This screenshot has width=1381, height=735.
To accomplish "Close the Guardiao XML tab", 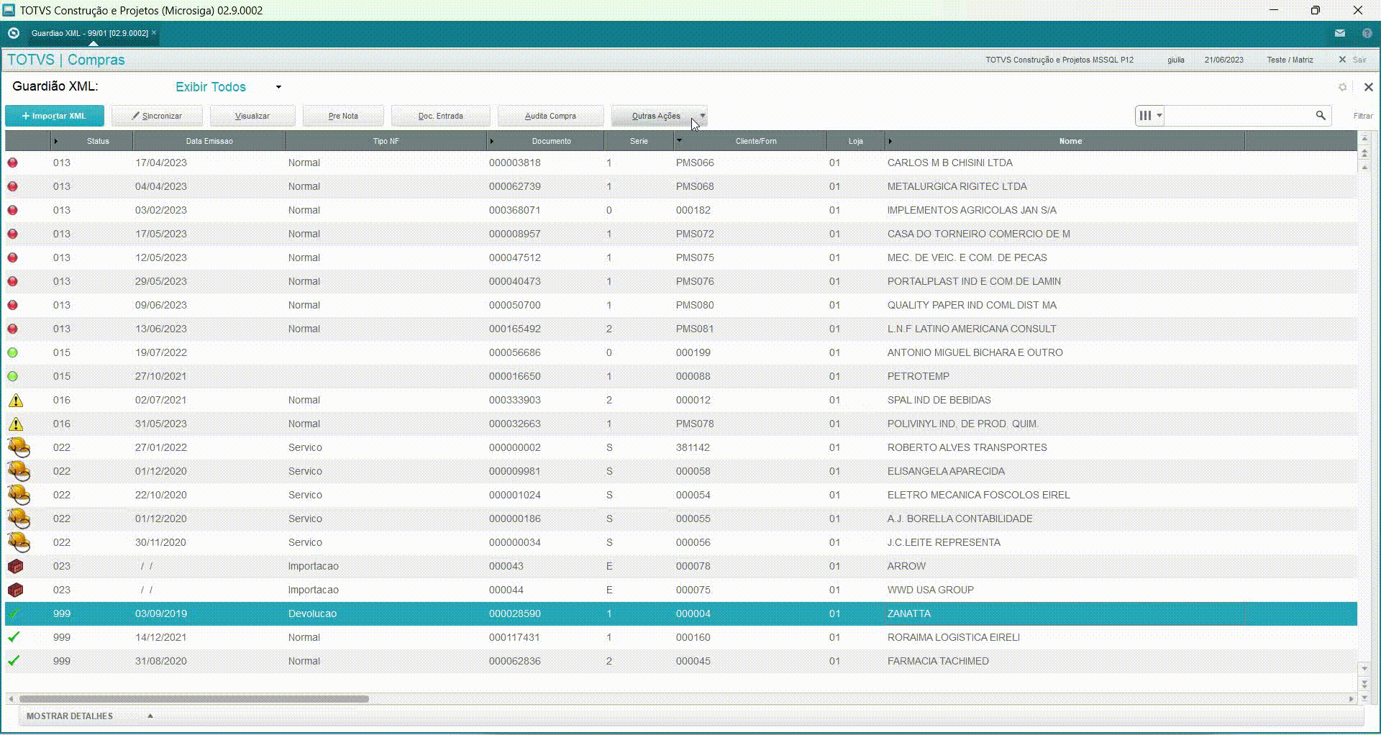I will coord(154,32).
